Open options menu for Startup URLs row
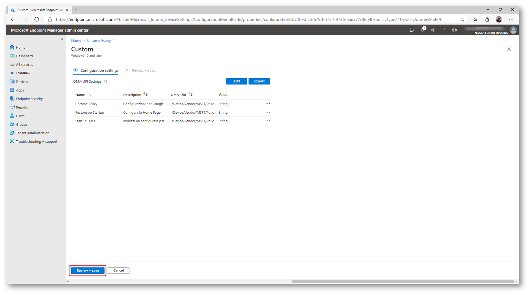530x295 pixels. pos(268,121)
